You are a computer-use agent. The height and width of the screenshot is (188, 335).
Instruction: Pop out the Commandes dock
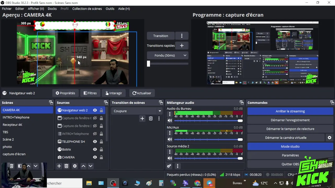332,103
